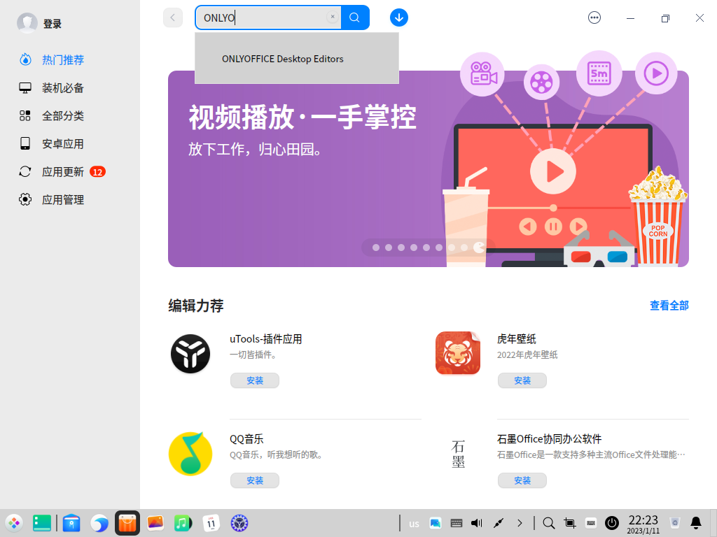Image resolution: width=717 pixels, height=537 pixels.
Task: Open the notification bell icon
Action: coord(696,523)
